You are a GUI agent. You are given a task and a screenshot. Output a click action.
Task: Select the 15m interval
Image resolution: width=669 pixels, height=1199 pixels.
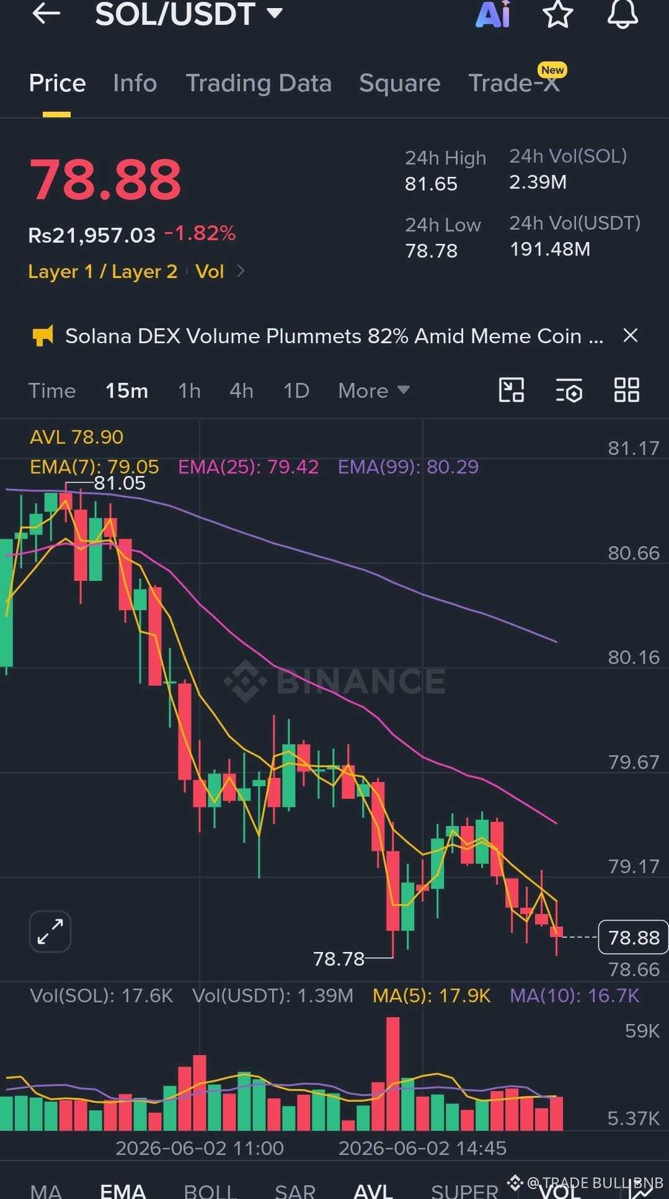point(126,390)
